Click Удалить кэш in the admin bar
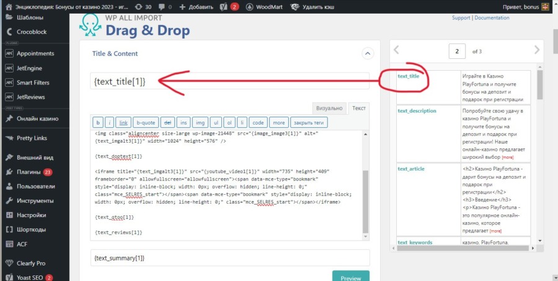The image size is (558, 281). click(x=313, y=7)
